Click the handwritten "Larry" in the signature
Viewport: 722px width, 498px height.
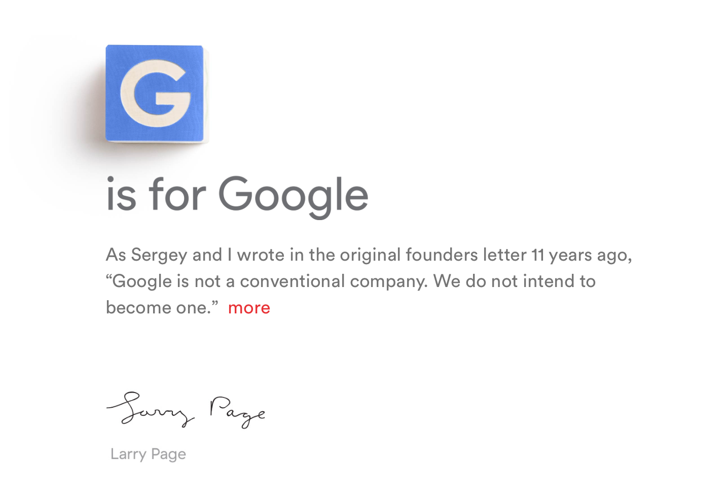point(150,410)
